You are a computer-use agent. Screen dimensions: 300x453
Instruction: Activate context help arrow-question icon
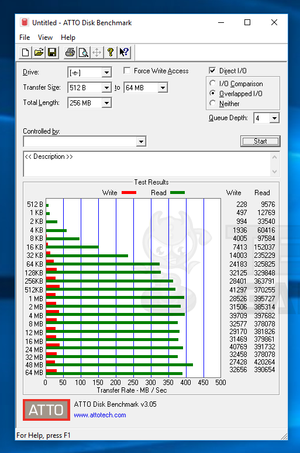tap(124, 52)
